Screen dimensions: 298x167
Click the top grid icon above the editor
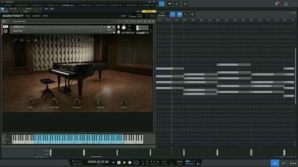(177, 4)
